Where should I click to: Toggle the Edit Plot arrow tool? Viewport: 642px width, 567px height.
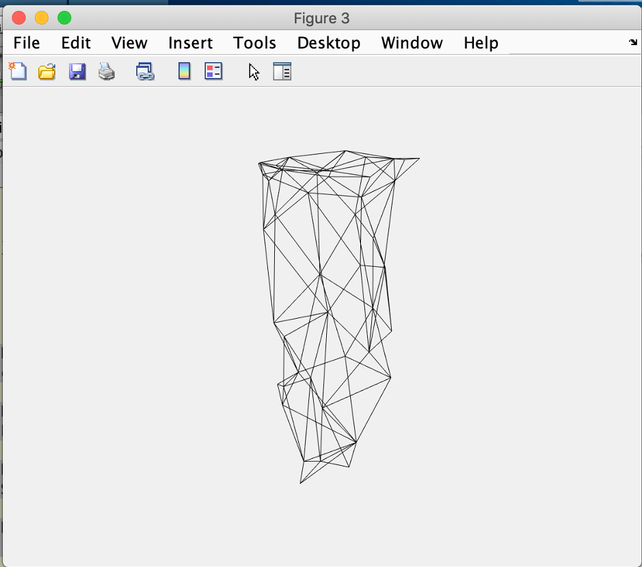pyautogui.click(x=254, y=71)
